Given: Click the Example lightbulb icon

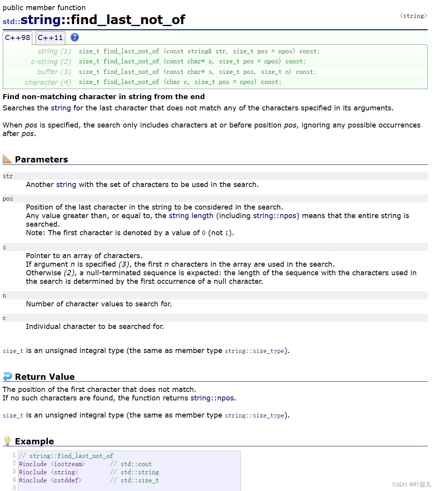Looking at the screenshot, I should (7, 441).
